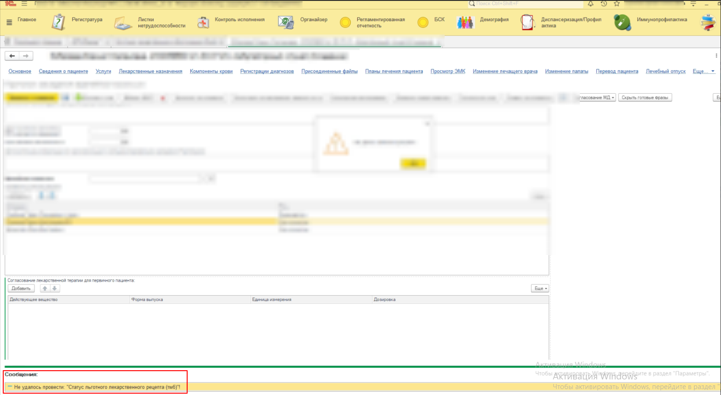The width and height of the screenshot is (721, 395).
Task: Open Листки нетрудоспособности section icon
Action: point(123,22)
